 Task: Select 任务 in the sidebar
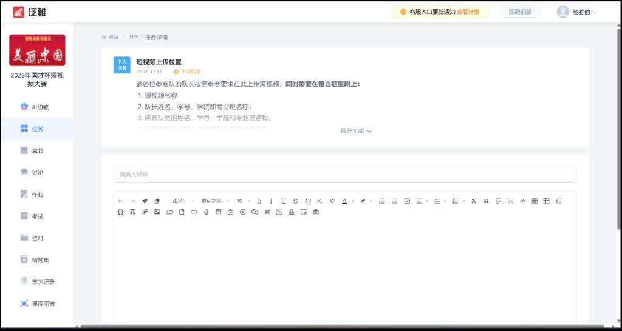pos(37,129)
